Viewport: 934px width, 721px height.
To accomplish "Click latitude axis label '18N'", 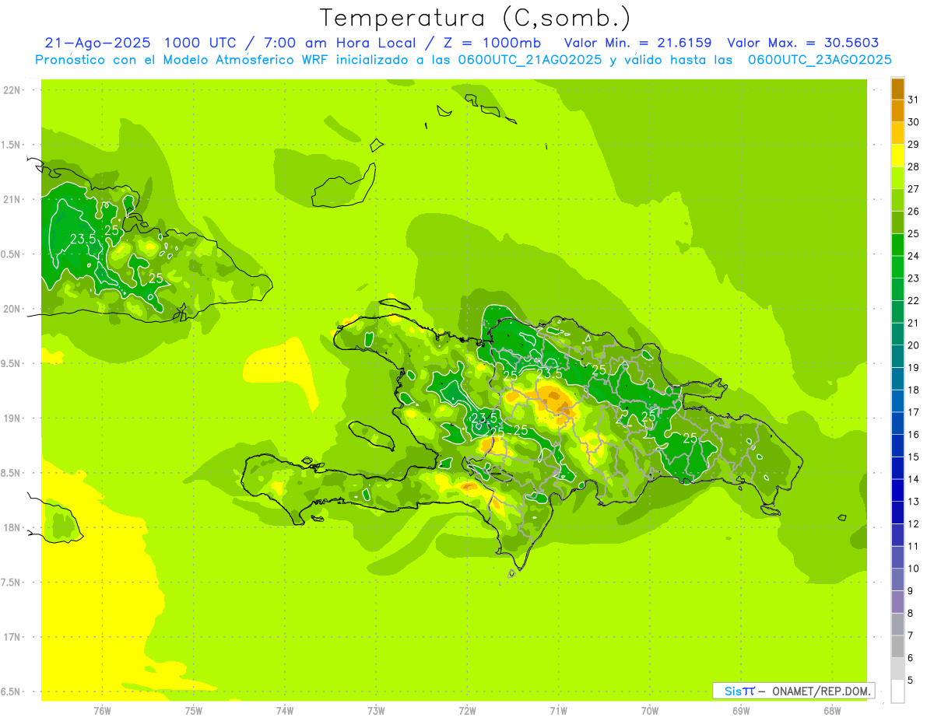I will [x=12, y=528].
